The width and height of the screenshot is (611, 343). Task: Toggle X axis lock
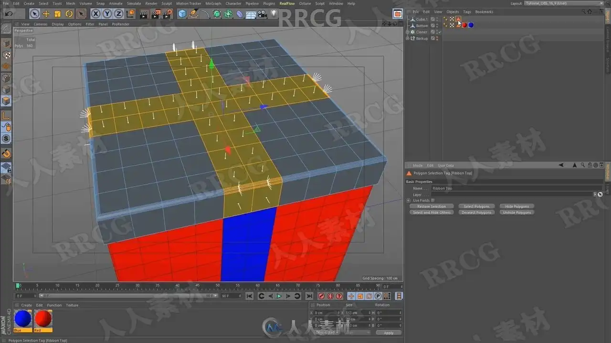(96, 14)
